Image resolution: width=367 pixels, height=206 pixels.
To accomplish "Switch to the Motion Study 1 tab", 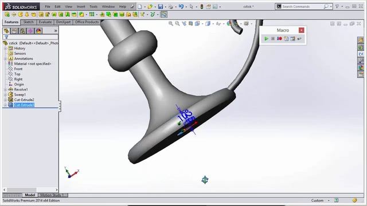I will [x=52, y=195].
